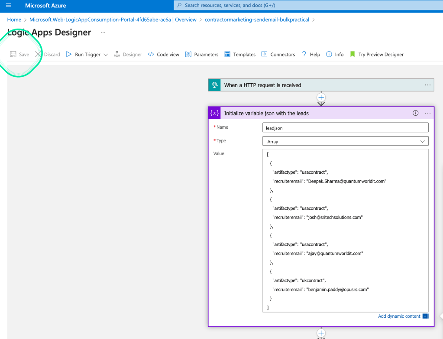The image size is (443, 339).
Task: Discard changes using the X icon
Action: pyautogui.click(x=38, y=54)
